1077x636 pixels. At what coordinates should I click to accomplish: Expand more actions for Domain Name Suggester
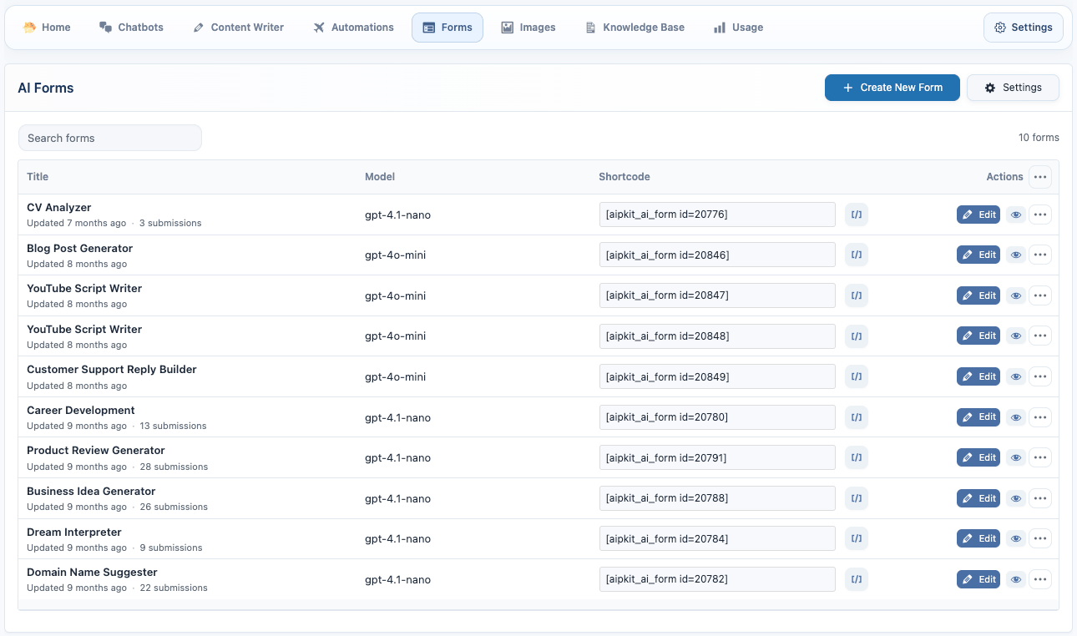pyautogui.click(x=1039, y=579)
